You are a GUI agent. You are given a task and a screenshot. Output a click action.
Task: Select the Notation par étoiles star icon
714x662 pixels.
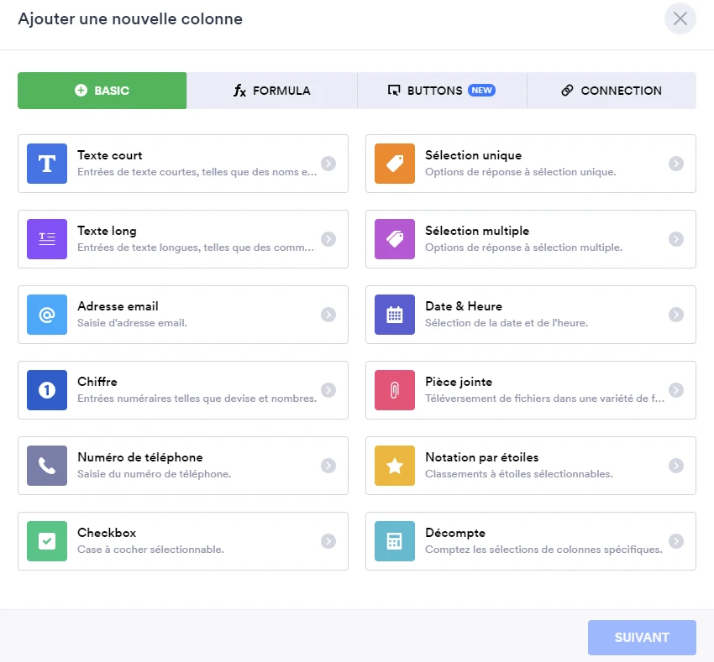[395, 466]
